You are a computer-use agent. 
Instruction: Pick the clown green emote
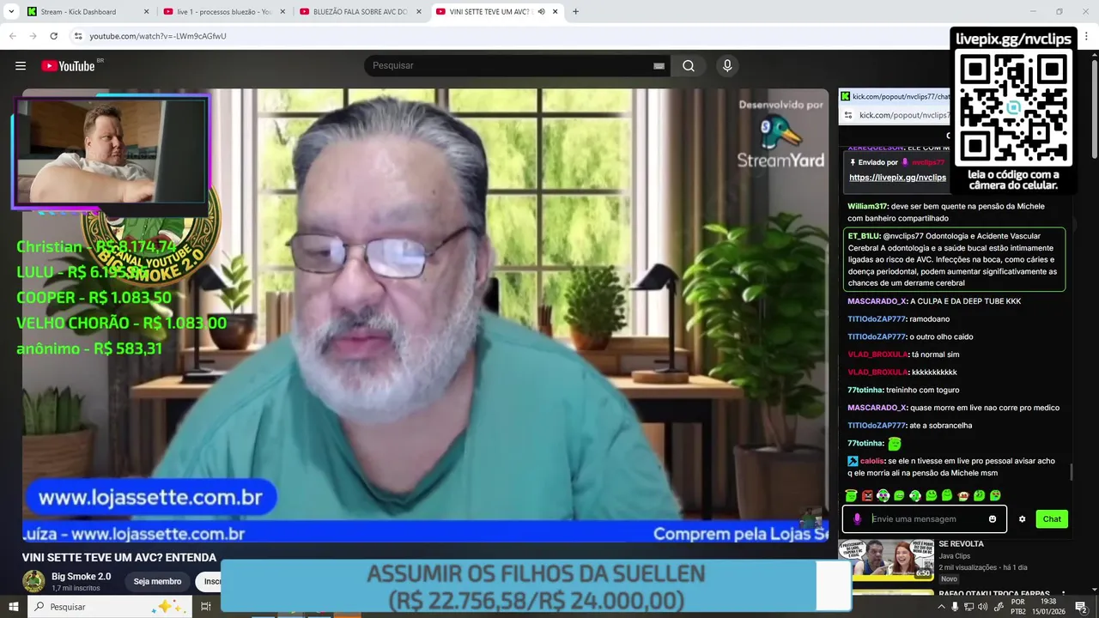pyautogui.click(x=883, y=495)
